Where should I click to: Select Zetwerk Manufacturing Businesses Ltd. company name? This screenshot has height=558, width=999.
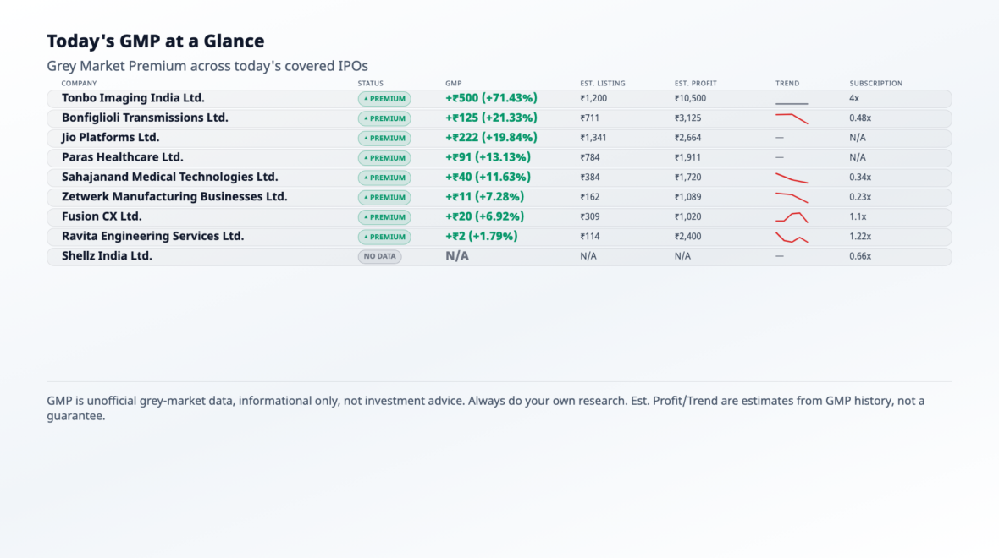(174, 197)
